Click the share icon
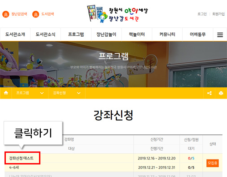Viewport: 227px width, 177px height. (x=210, y=93)
